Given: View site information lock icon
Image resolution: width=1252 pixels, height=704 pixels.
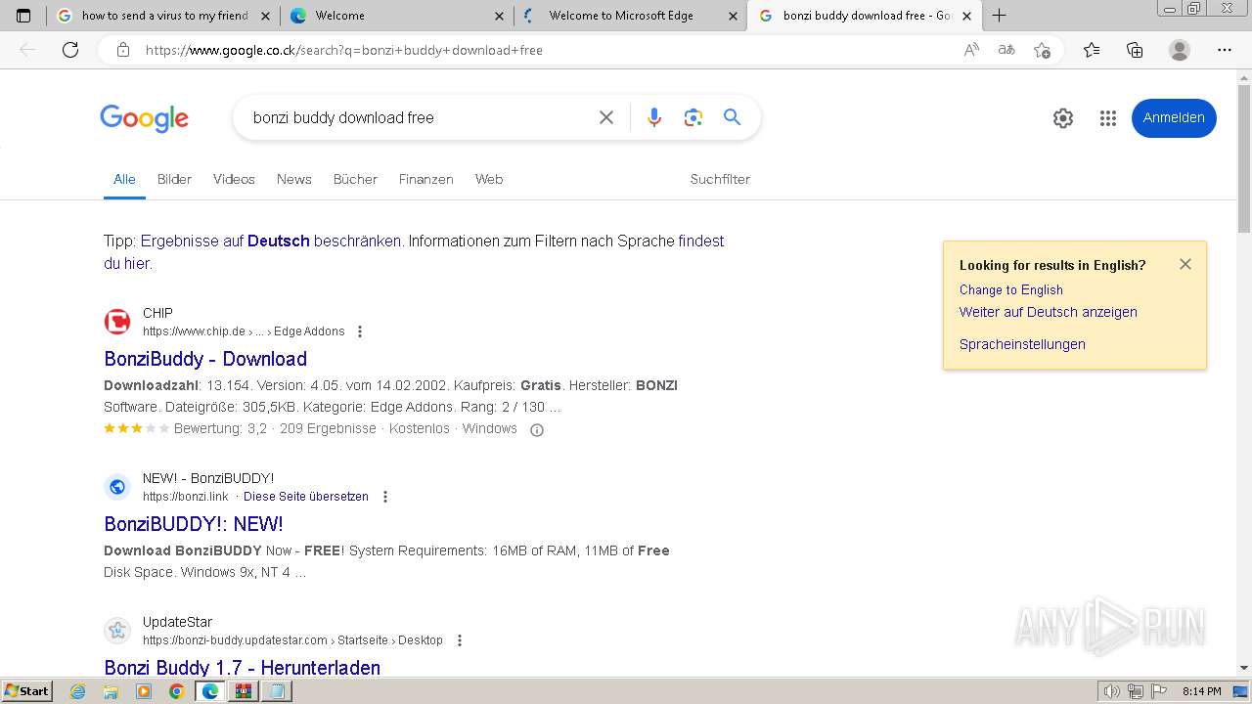Looking at the screenshot, I should (123, 50).
